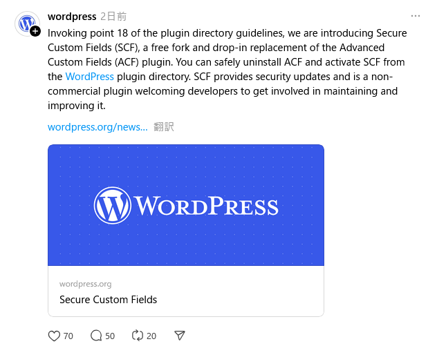The image size is (437, 346).
Task: Open the wordpress profile avatar
Action: [x=27, y=23]
